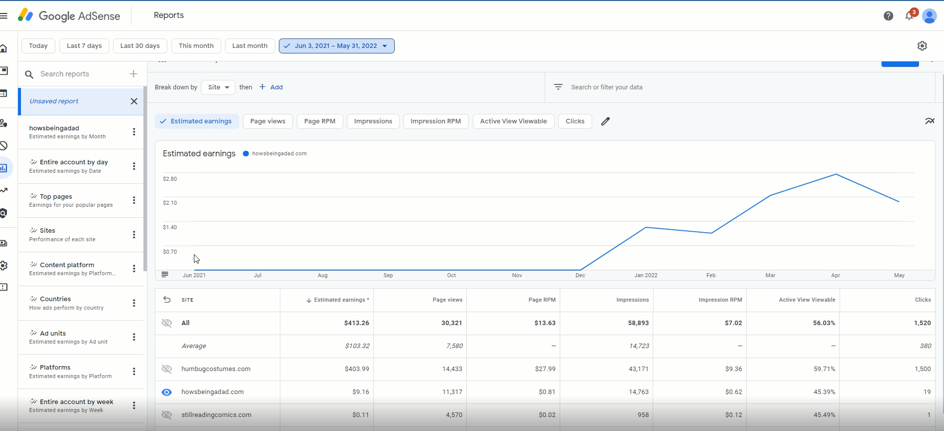The image size is (944, 431).
Task: Click the undo arrow in SITE header
Action: (x=167, y=300)
